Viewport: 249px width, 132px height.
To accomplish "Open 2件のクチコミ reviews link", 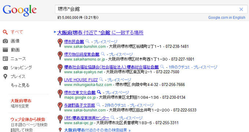I will (x=115, y=105).
